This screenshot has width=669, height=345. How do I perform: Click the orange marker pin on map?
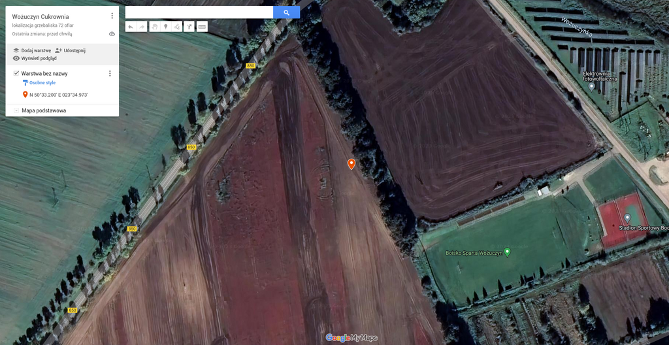coord(351,163)
